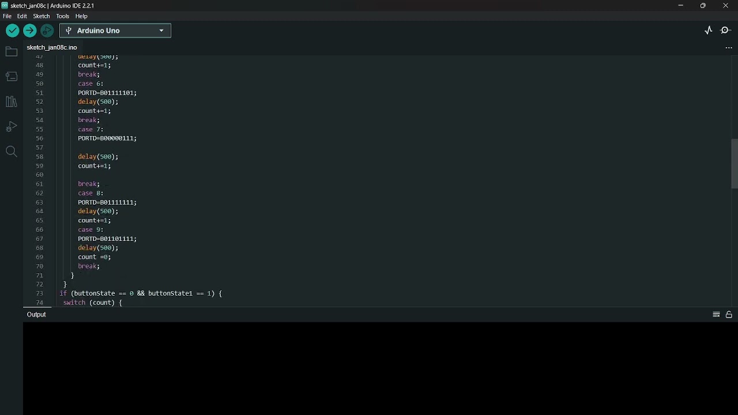
Task: Open the Serial Plotter icon
Action: pyautogui.click(x=709, y=31)
